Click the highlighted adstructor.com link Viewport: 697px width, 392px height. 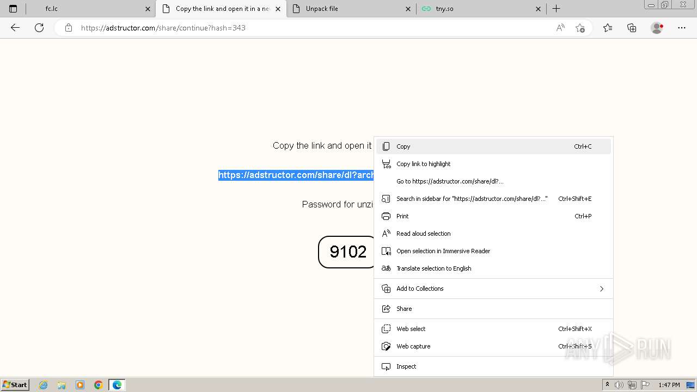pyautogui.click(x=296, y=175)
